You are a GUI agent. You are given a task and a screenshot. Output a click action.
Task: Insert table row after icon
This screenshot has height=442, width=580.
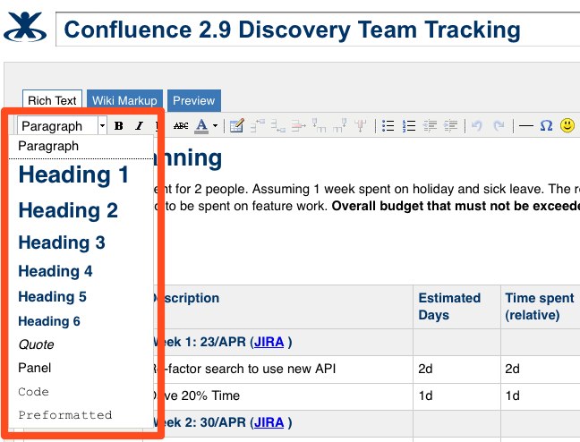277,126
